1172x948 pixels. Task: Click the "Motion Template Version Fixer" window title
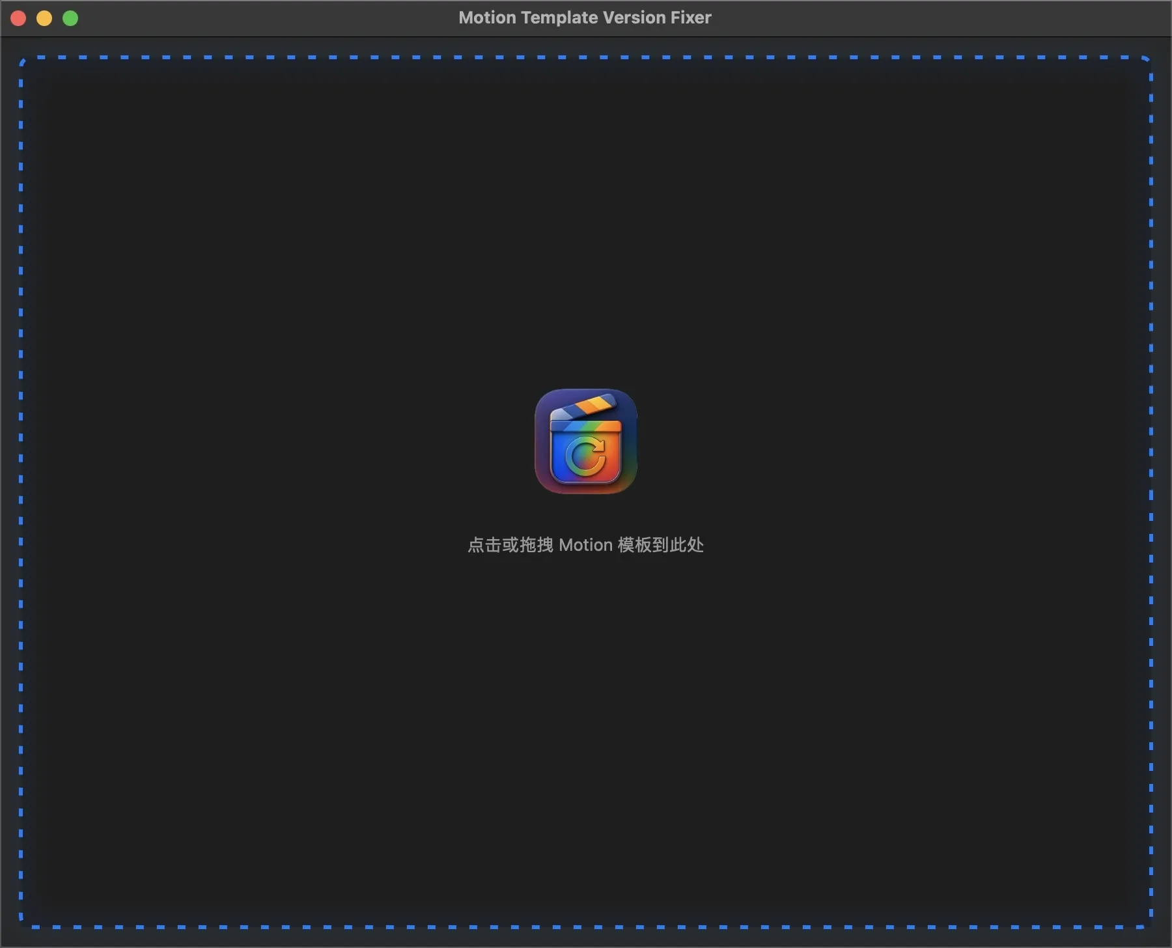(x=585, y=18)
